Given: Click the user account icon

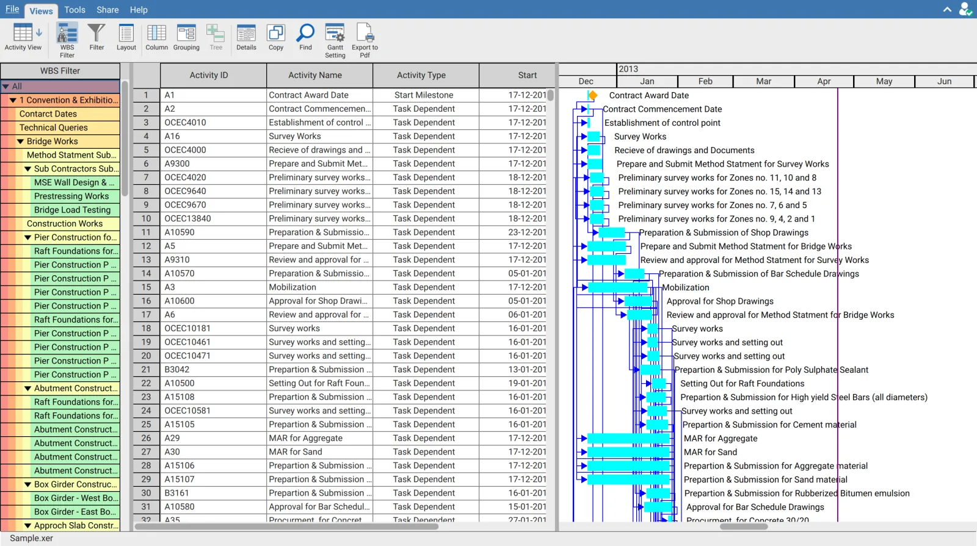Looking at the screenshot, I should coord(965,9).
